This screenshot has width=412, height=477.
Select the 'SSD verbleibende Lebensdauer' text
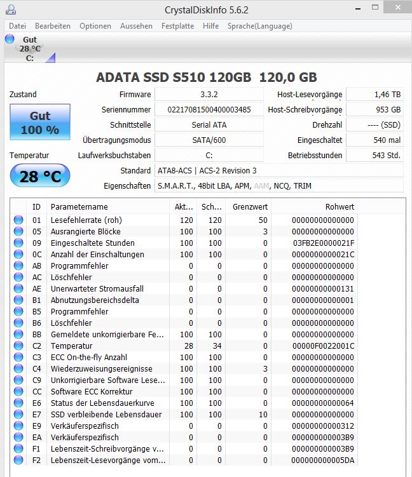[x=106, y=414]
